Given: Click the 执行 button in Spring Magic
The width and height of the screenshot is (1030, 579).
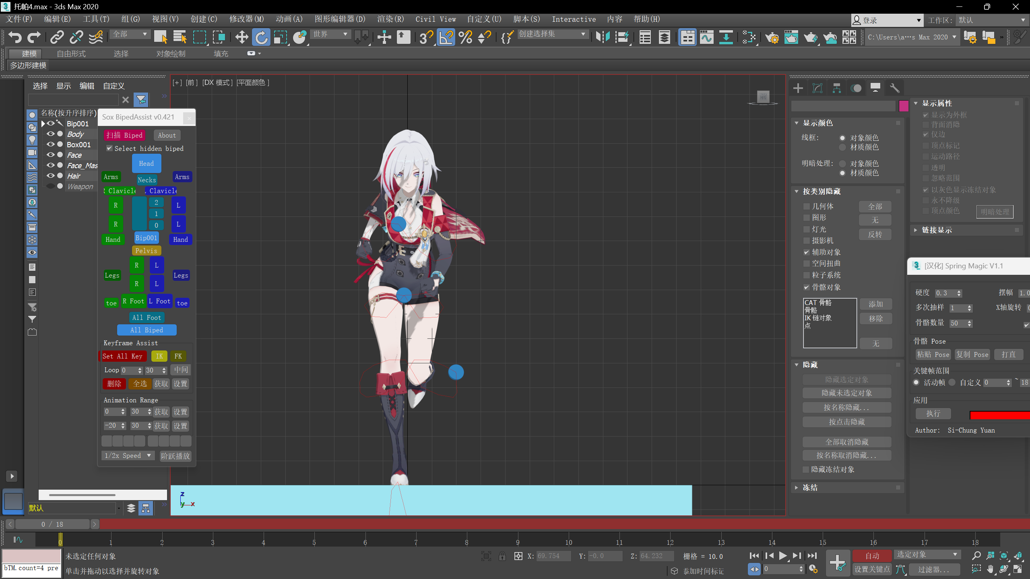Looking at the screenshot, I should coord(933,413).
